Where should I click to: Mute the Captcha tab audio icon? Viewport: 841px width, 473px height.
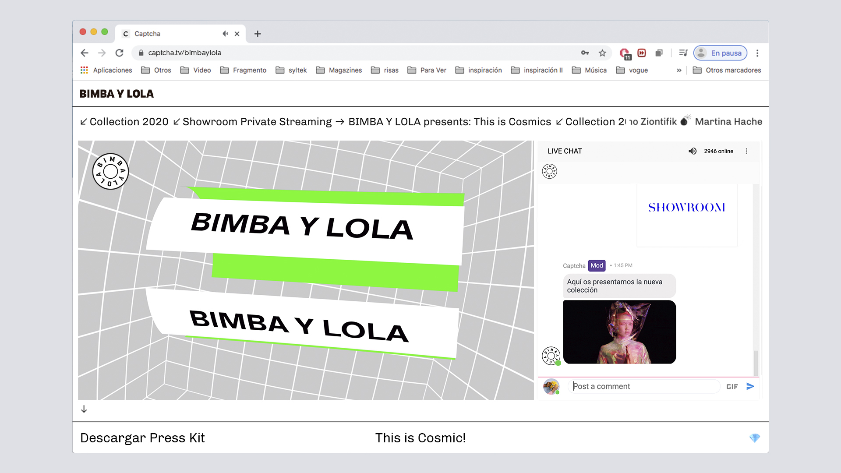click(225, 34)
